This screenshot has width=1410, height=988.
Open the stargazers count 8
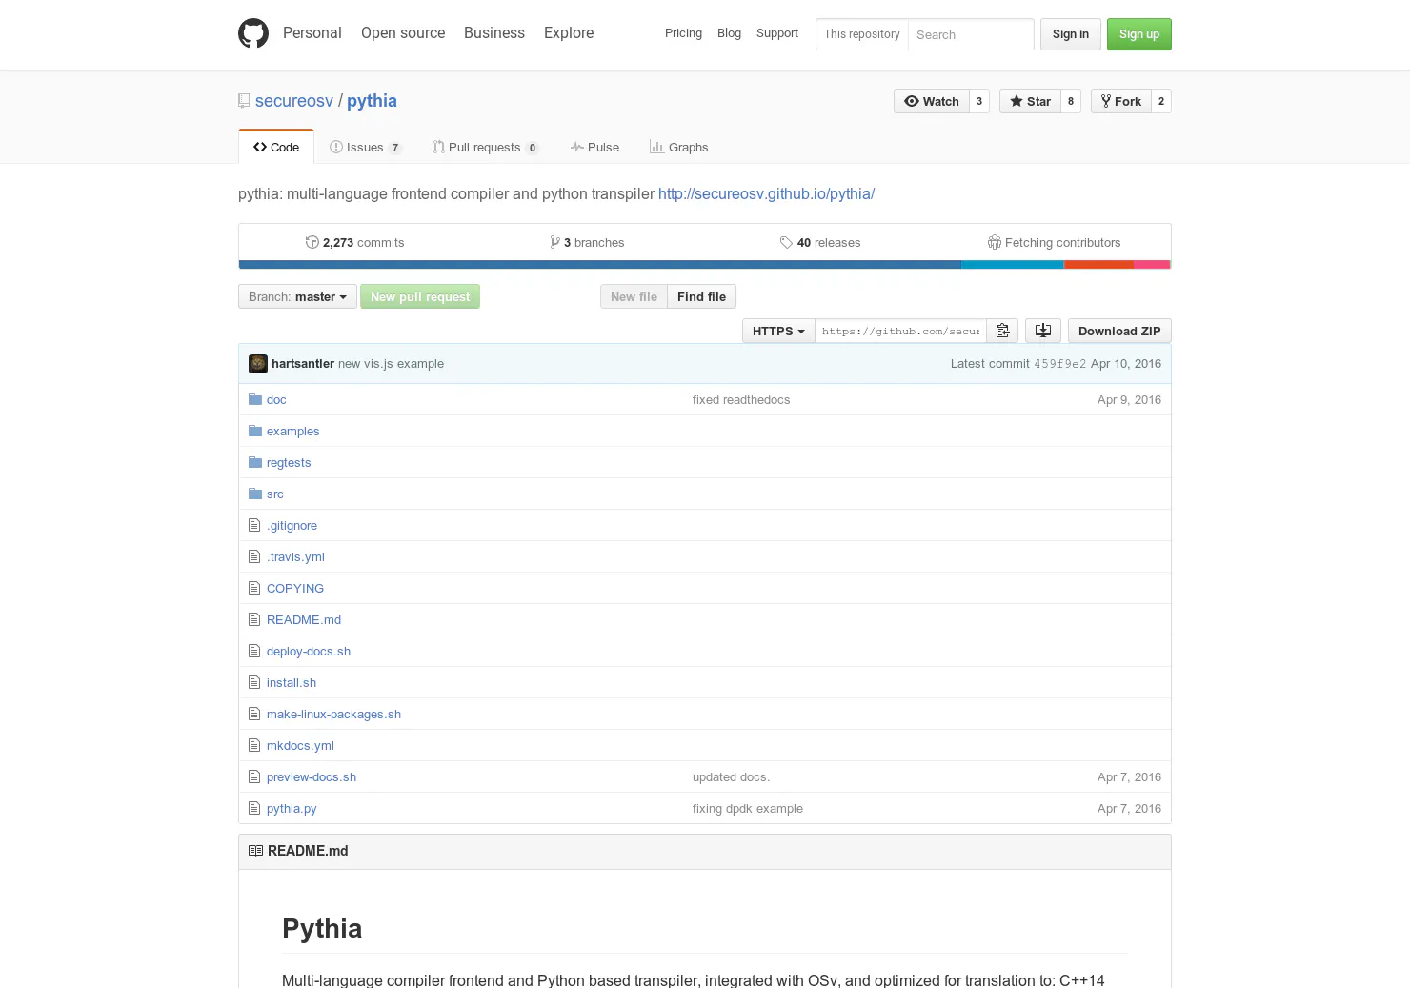(x=1071, y=101)
